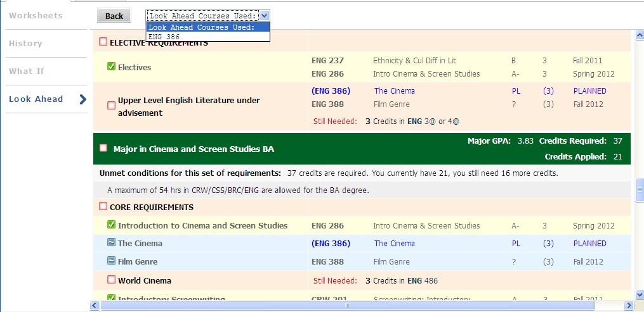This screenshot has width=644, height=312.
Task: Select ENG 386 in the dropdown list
Action: click(x=208, y=37)
